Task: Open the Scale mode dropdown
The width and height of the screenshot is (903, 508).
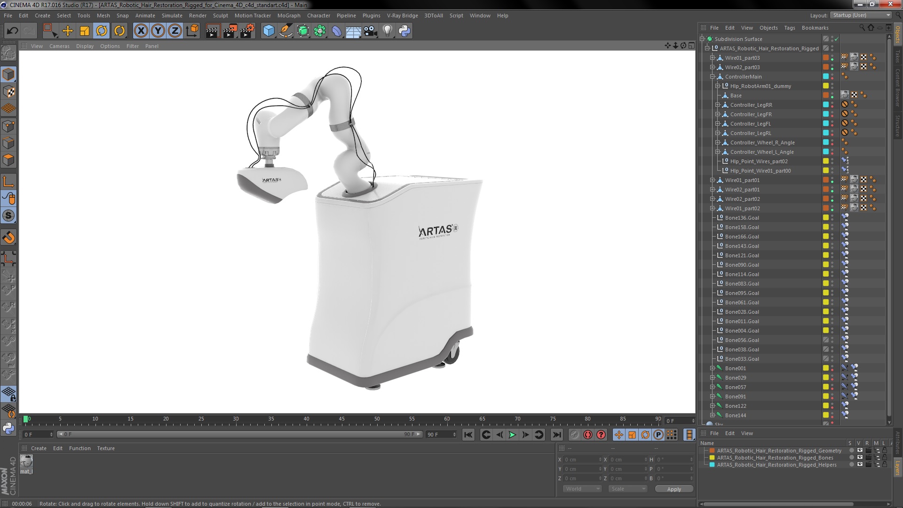Action: (627, 489)
